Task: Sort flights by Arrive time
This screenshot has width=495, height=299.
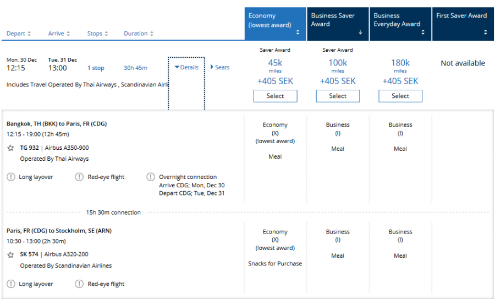Action: pos(59,34)
